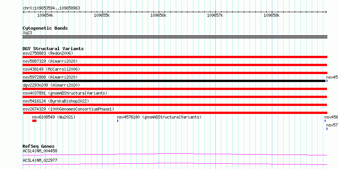
Task: Open nsv4037891 (gnomADStructuralVariants) label
Action: pos(65,93)
